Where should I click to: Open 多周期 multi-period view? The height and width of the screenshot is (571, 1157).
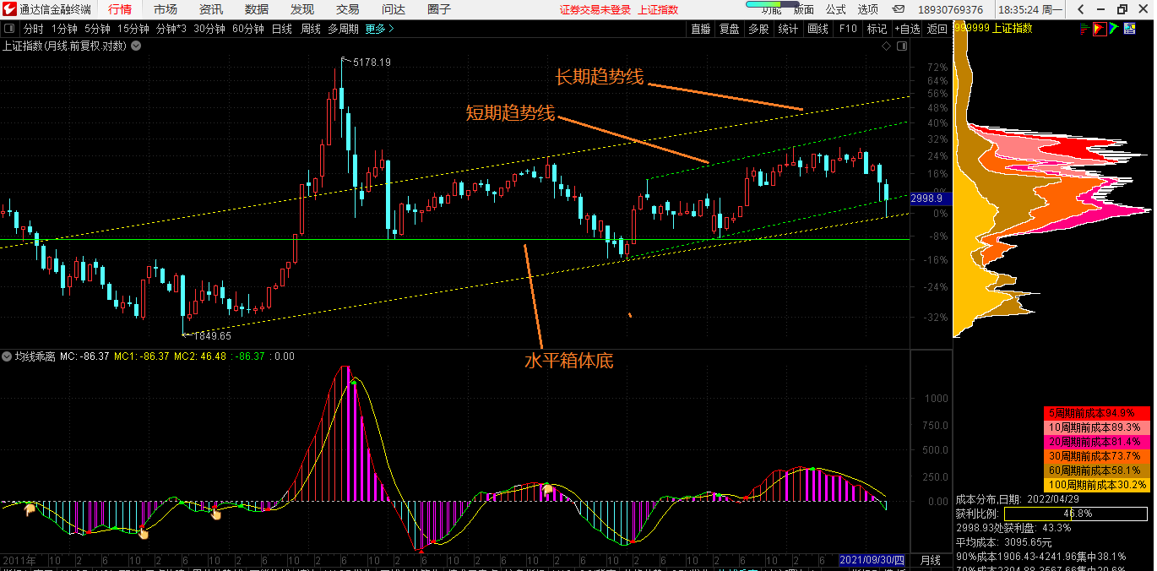tap(343, 28)
